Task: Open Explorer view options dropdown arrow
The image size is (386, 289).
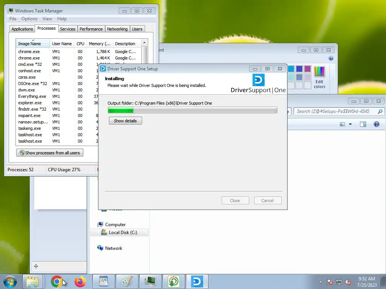Action: (x=350, y=124)
